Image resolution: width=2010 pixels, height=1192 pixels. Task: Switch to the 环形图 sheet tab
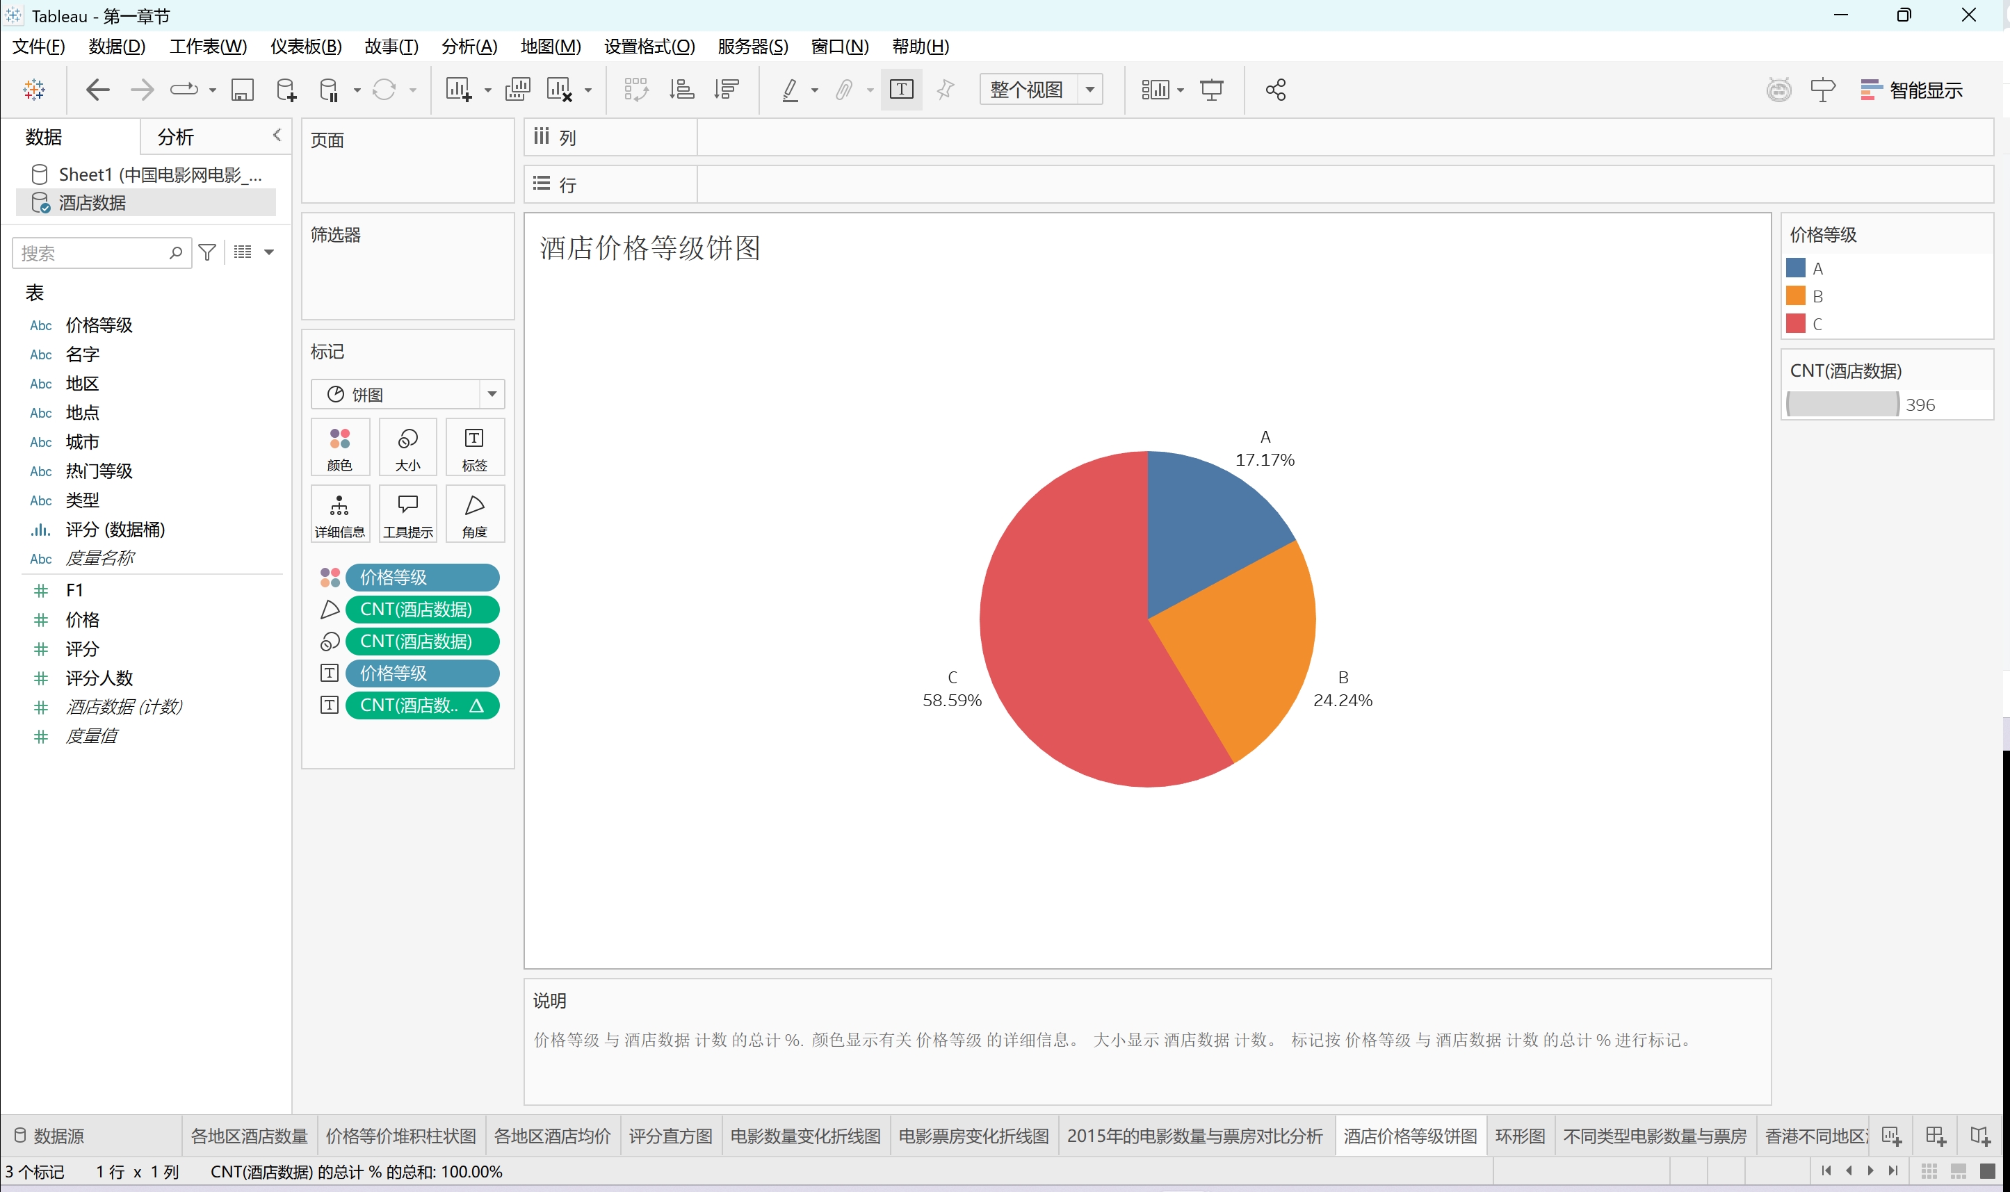pyautogui.click(x=1519, y=1136)
